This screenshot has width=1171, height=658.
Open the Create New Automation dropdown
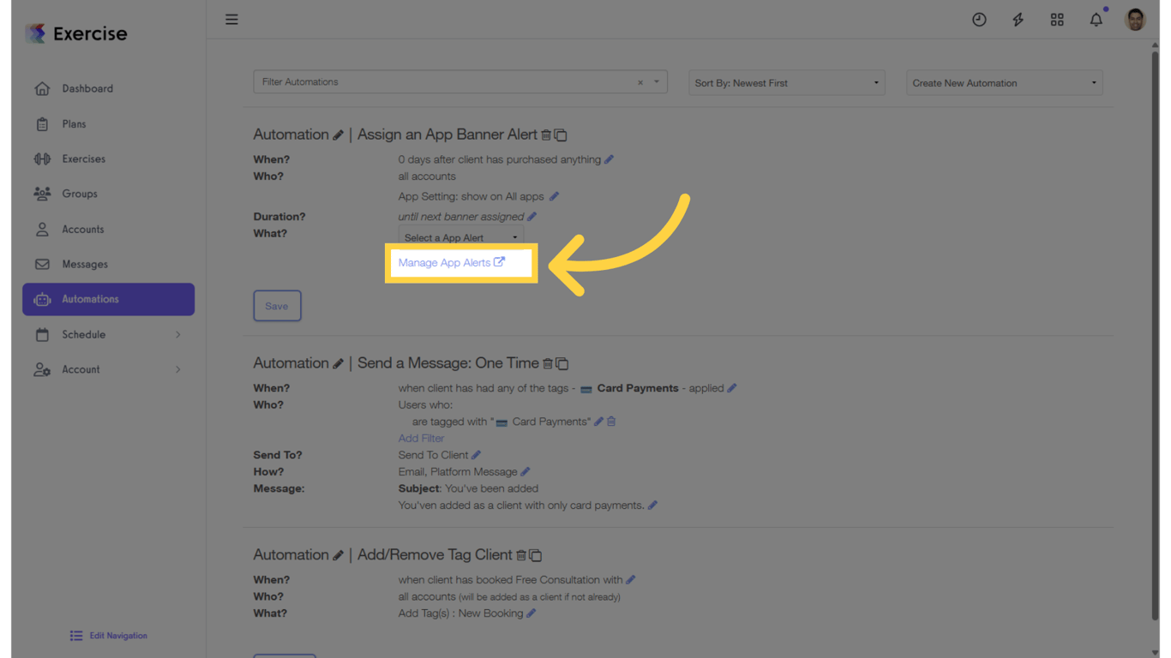click(x=1005, y=83)
